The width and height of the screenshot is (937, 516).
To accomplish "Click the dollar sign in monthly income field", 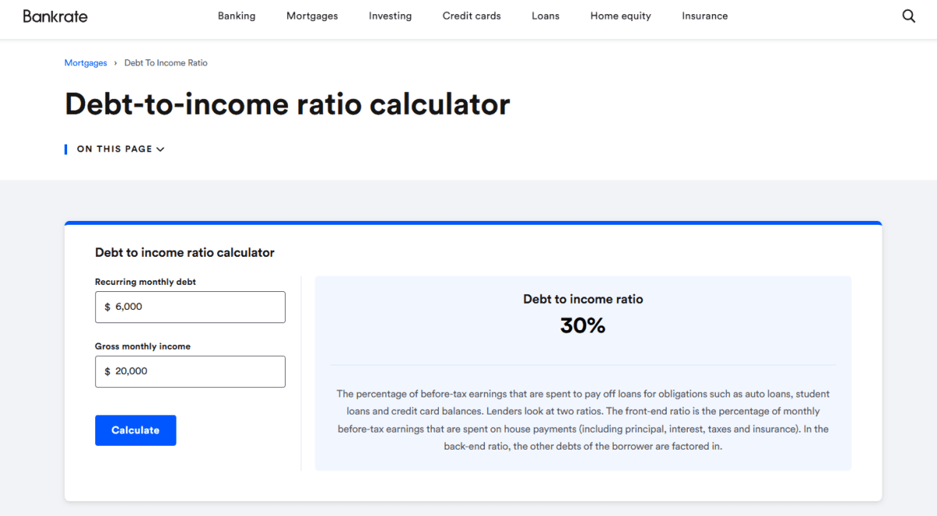I will [x=108, y=372].
